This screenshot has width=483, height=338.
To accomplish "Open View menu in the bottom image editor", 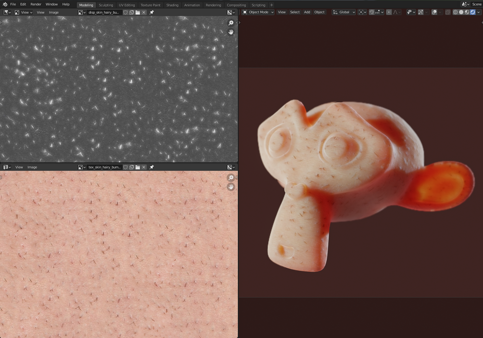I will pyautogui.click(x=19, y=167).
